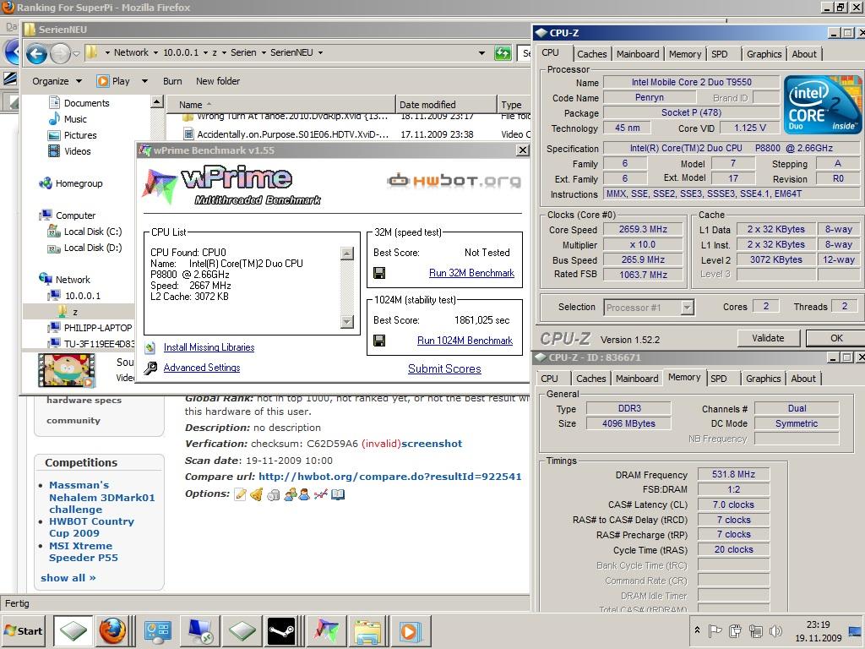Open Remote Desktop taskbar icon
This screenshot has height=649, width=865.
(x=199, y=630)
